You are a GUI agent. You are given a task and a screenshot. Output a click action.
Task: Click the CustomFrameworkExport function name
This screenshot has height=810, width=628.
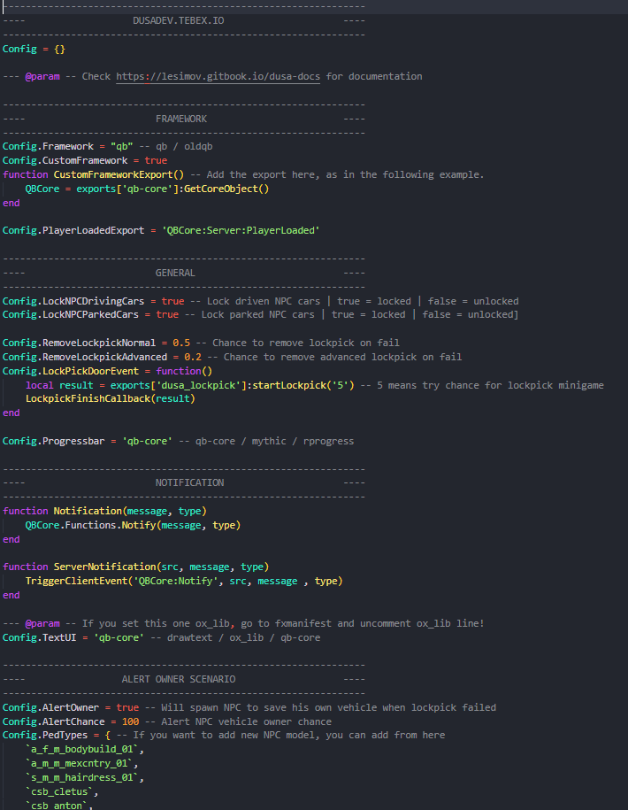[x=112, y=174]
